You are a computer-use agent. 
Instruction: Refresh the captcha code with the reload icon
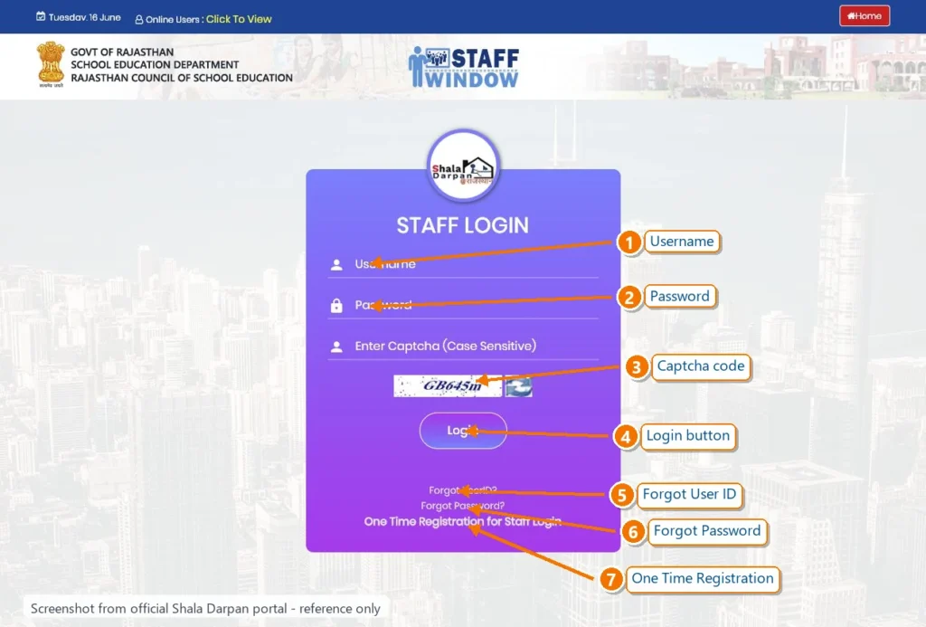518,386
